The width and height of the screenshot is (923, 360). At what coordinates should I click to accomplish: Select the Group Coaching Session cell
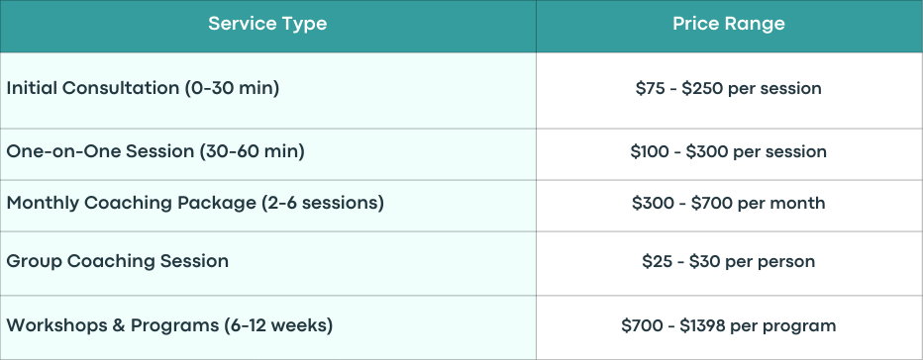click(267, 263)
